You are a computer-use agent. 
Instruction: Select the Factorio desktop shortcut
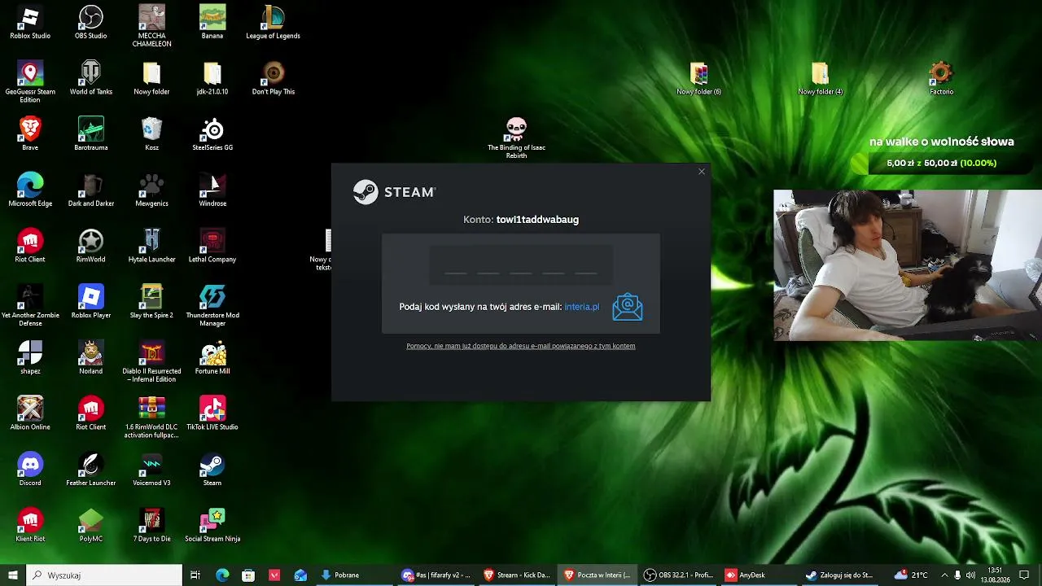point(941,78)
